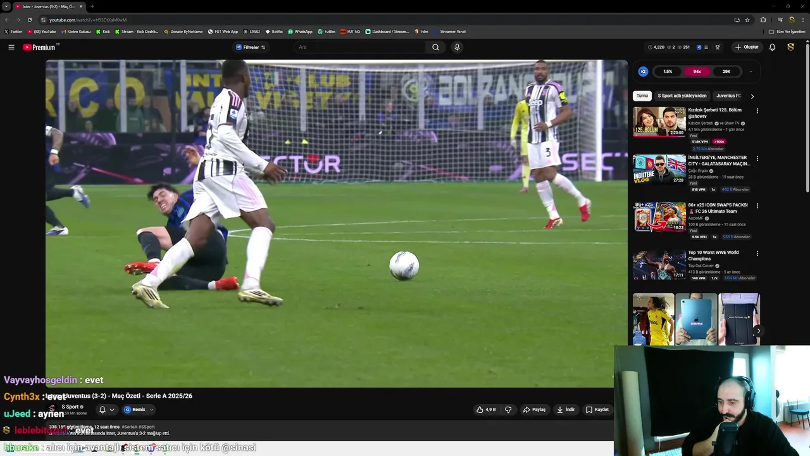Click the trophy icon in vidIQ header bar

click(718, 47)
